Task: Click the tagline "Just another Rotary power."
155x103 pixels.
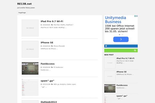Action: (26, 8)
